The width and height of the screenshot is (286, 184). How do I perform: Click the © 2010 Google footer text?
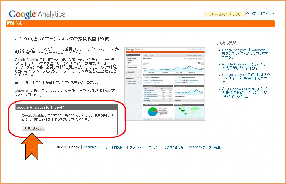point(69,147)
